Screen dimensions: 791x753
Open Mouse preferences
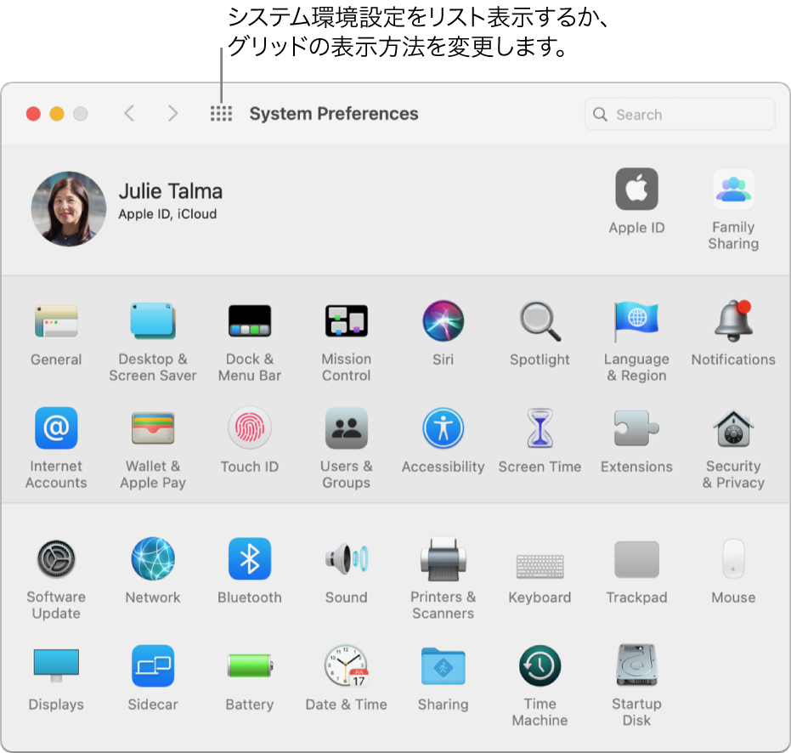coord(733,558)
